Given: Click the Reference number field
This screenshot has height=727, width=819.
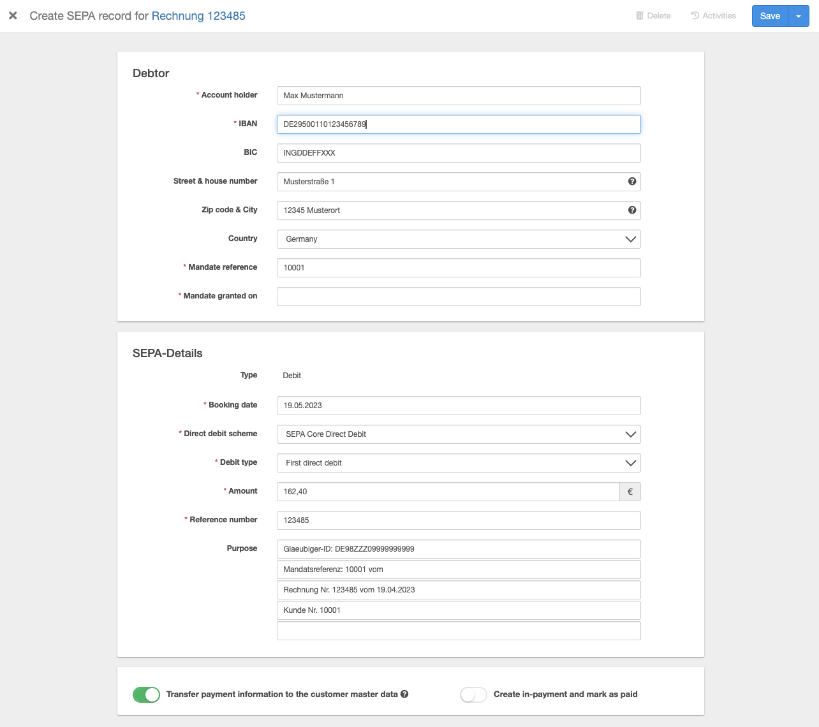Looking at the screenshot, I should [459, 520].
